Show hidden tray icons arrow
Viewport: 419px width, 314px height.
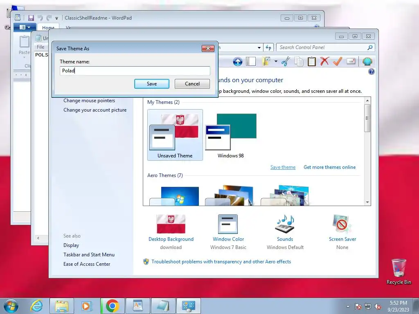click(x=348, y=306)
